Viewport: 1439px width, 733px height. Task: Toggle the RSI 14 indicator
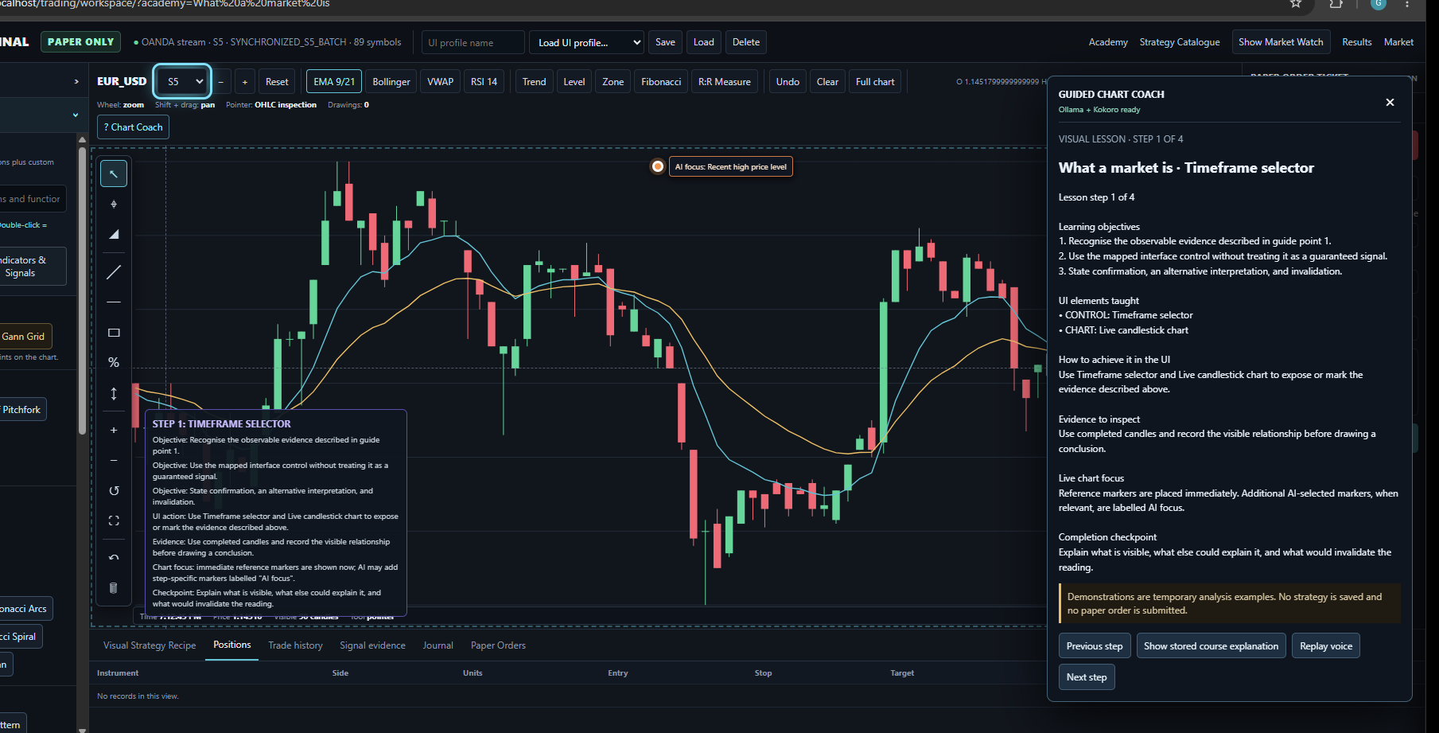[484, 82]
